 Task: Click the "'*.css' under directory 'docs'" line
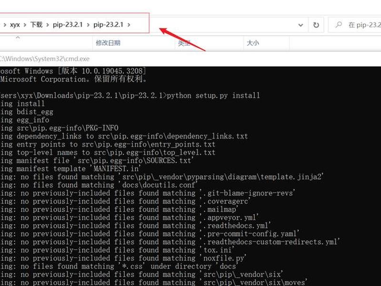coord(120,266)
